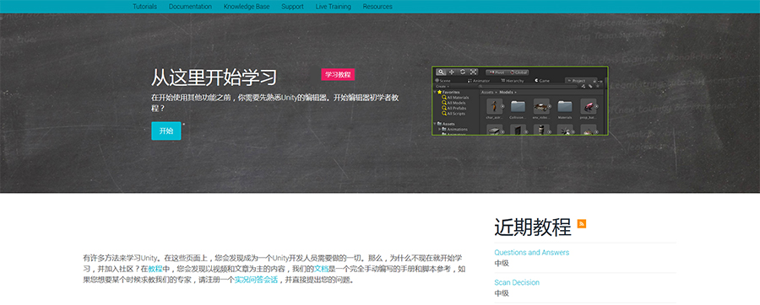
Task: Collapse the Favorites tree arrow
Action: 435,93
